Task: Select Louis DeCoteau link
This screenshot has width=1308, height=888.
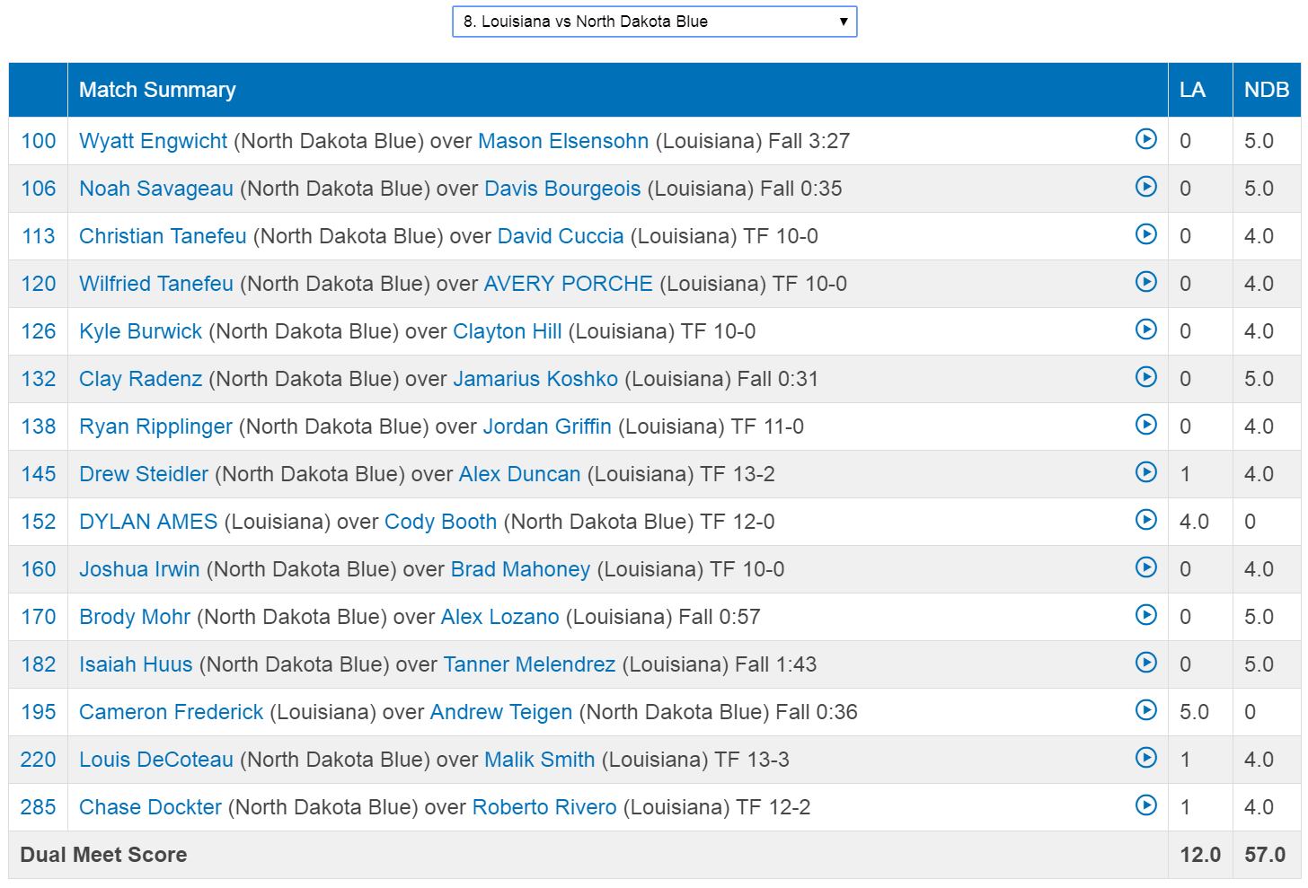Action: (156, 760)
